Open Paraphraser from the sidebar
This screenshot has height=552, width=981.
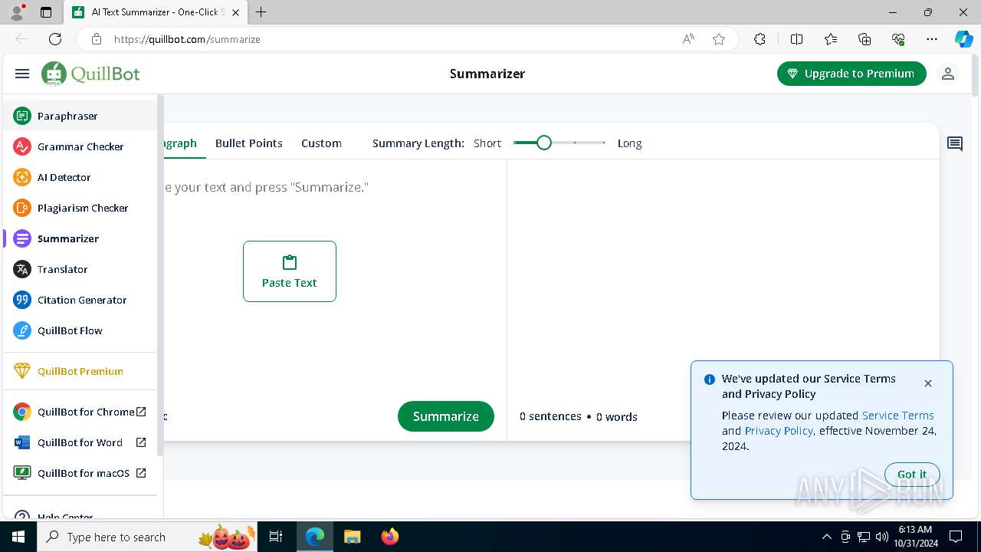[x=80, y=116]
